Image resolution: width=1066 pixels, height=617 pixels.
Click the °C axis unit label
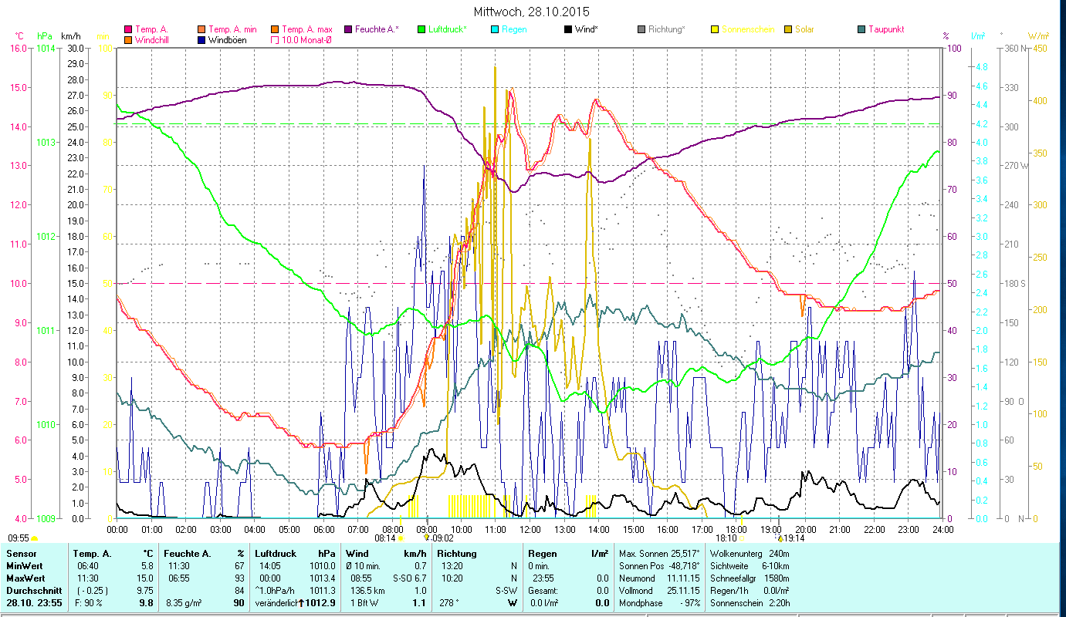pos(19,36)
